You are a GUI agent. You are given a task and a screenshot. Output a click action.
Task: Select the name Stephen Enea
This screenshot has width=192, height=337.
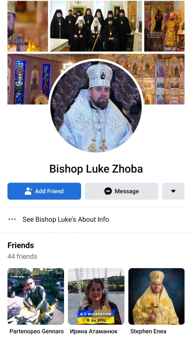tap(148, 331)
